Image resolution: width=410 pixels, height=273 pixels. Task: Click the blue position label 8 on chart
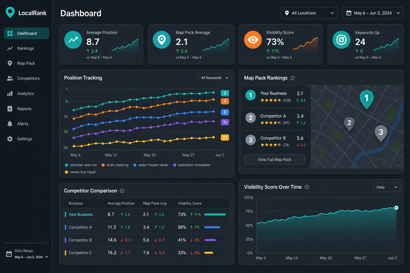225,112
